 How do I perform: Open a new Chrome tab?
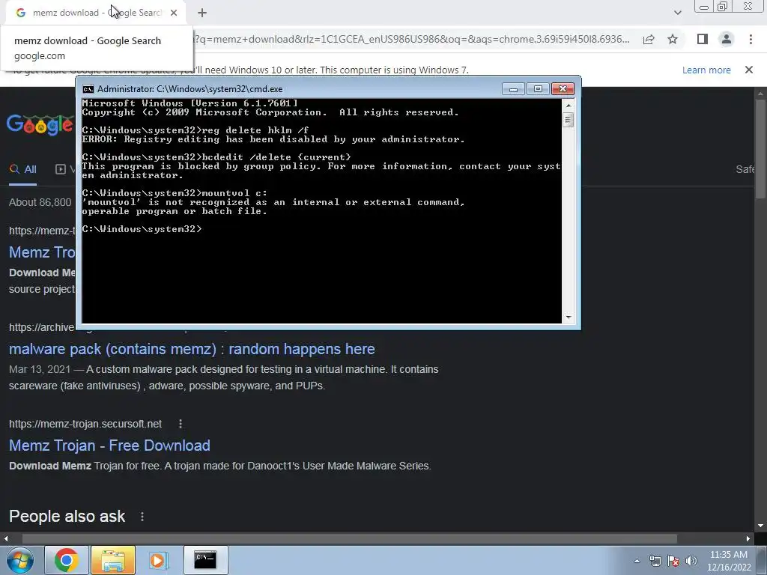pyautogui.click(x=202, y=13)
